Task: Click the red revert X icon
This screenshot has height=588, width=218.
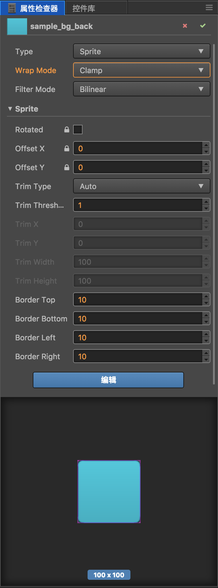Action: (185, 26)
